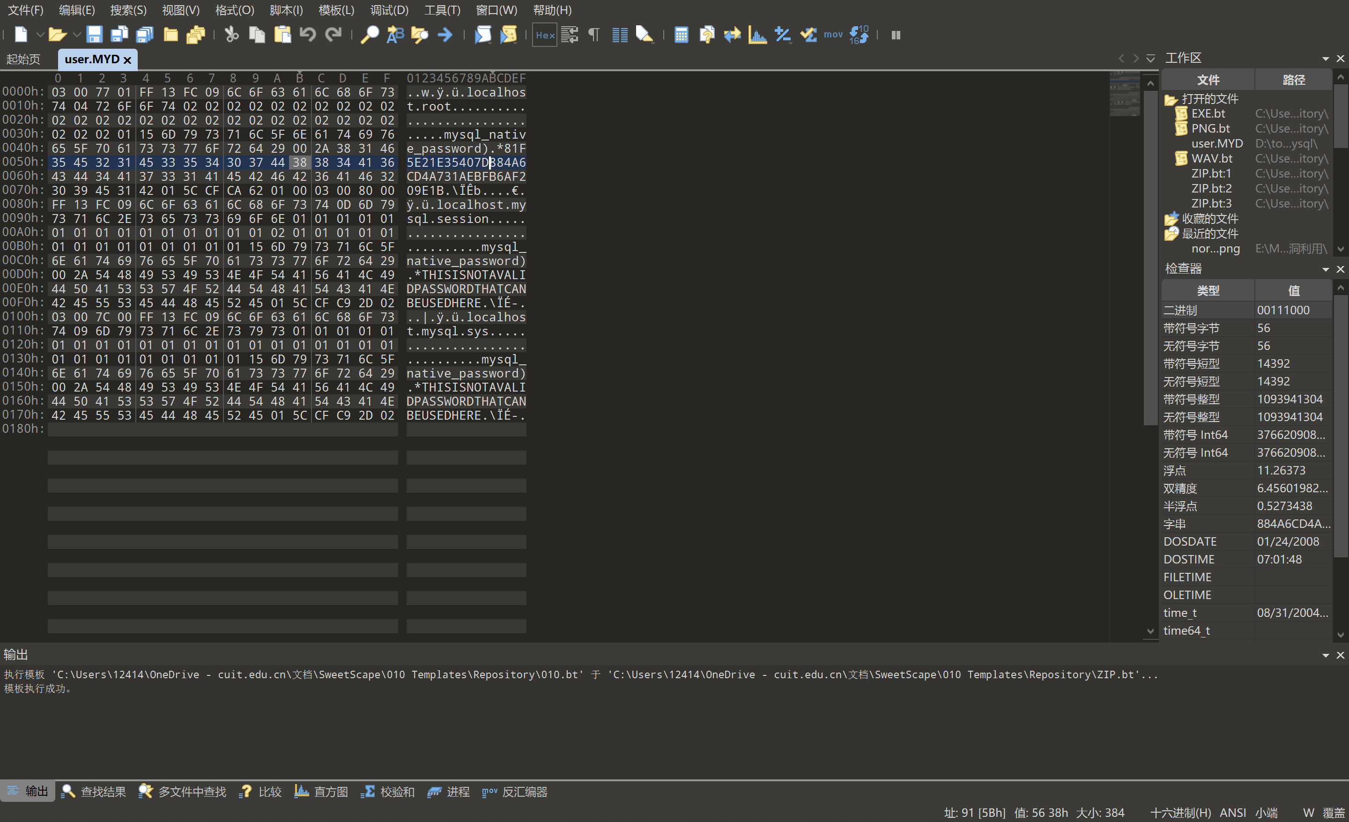Toggle the Hex edit-as mode button
The image size is (1349, 822).
545,35
